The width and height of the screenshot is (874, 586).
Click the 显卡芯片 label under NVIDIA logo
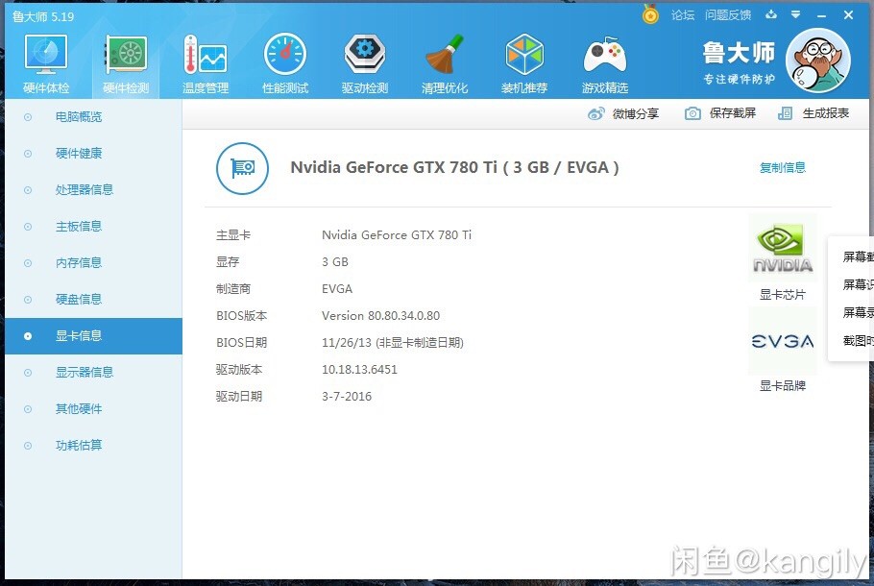(782, 295)
